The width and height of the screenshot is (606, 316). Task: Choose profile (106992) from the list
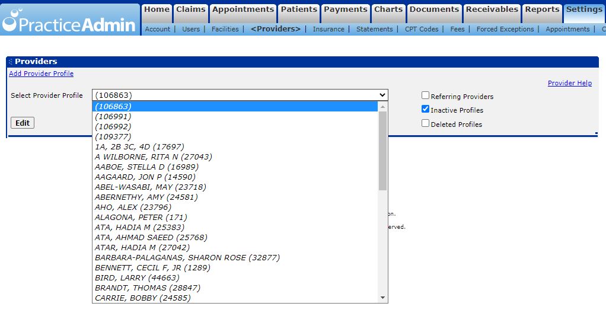pyautogui.click(x=235, y=126)
